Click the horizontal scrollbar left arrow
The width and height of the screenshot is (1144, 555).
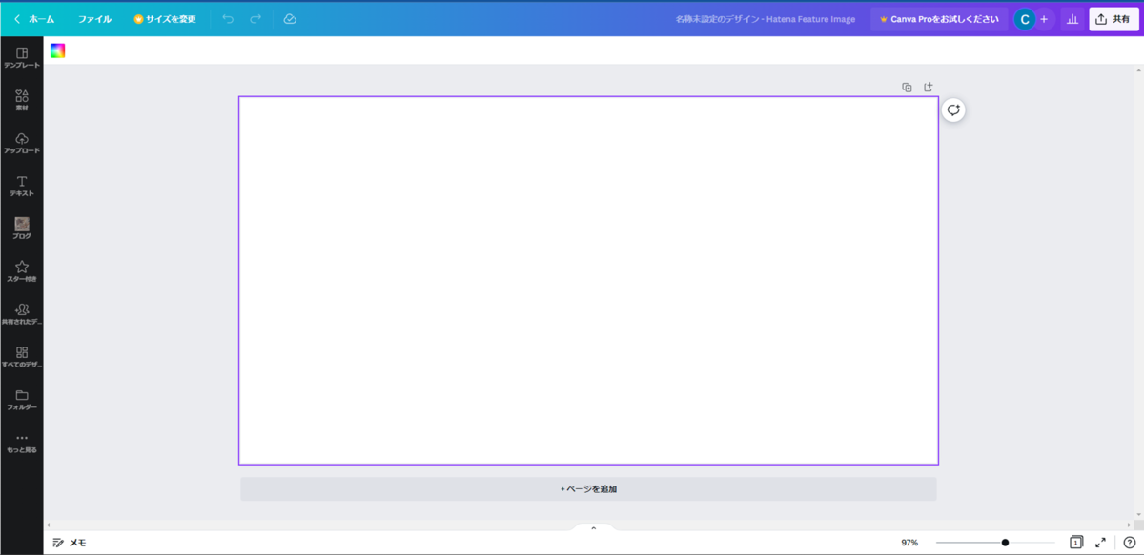pos(49,525)
